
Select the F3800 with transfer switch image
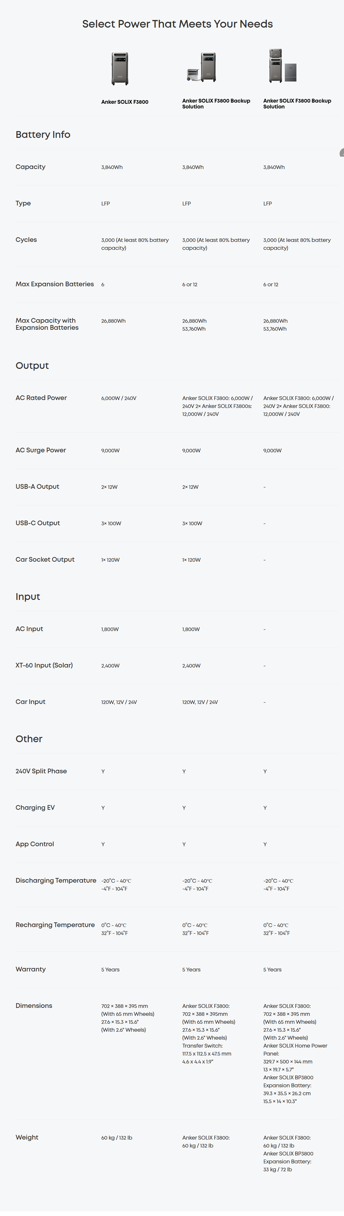point(202,67)
